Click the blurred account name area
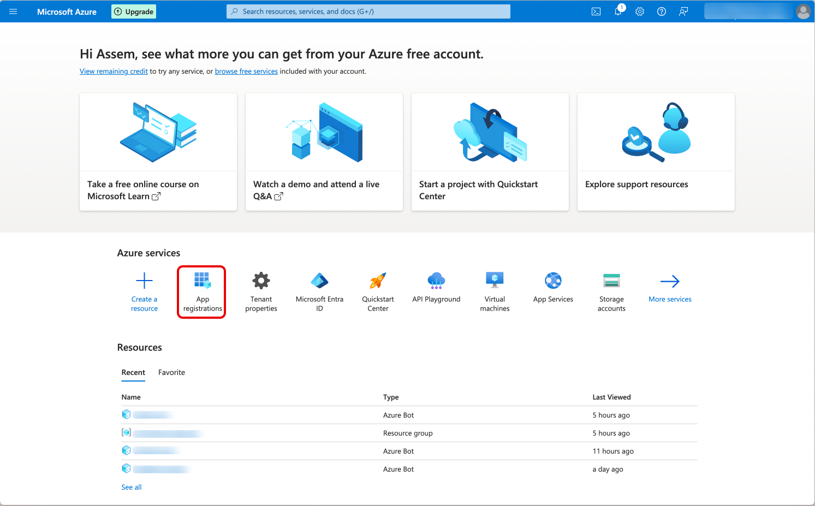 [x=748, y=11]
